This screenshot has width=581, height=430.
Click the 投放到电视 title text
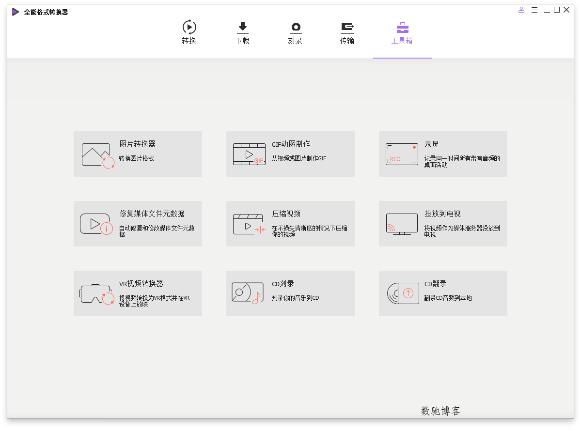(x=443, y=214)
